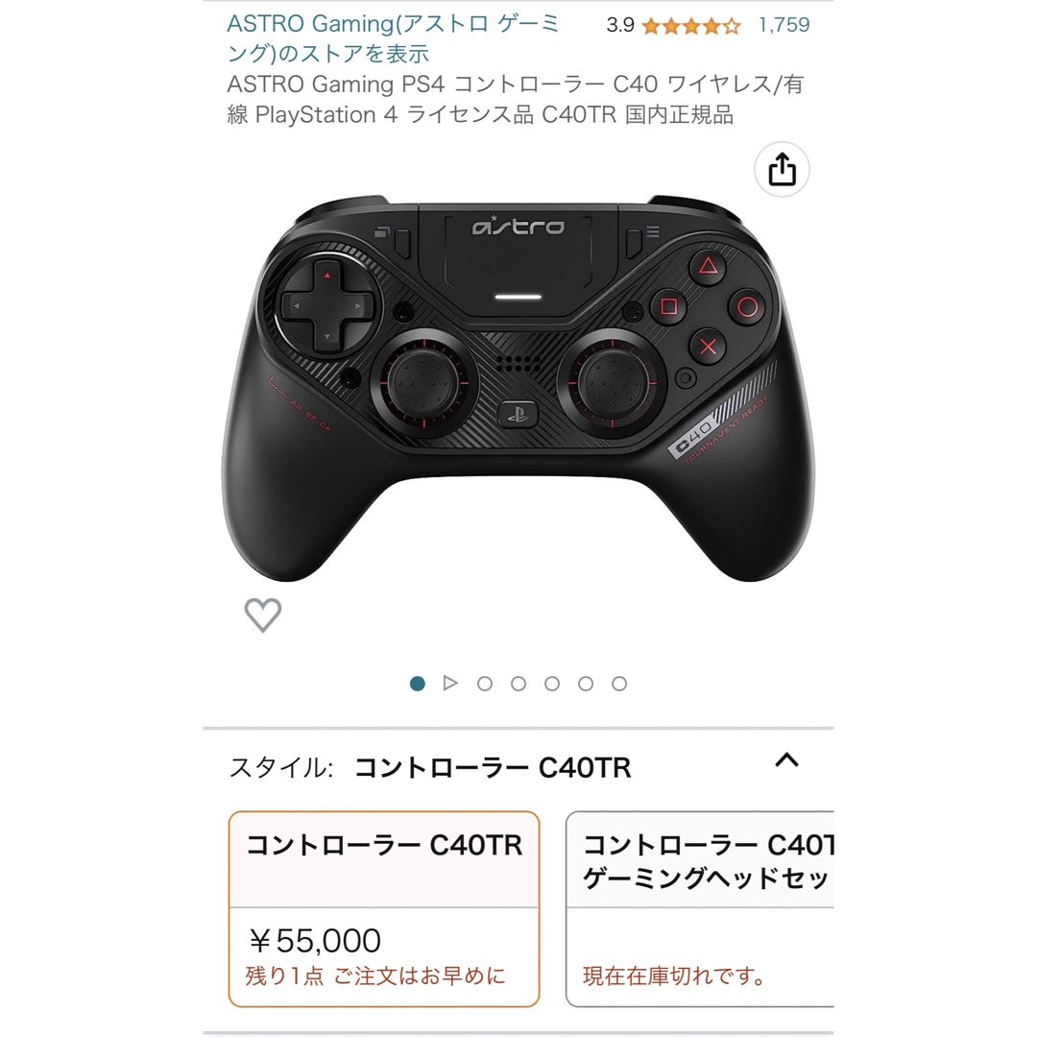Tap the share icon above the product image
This screenshot has height=1037, width=1037.
click(x=782, y=169)
